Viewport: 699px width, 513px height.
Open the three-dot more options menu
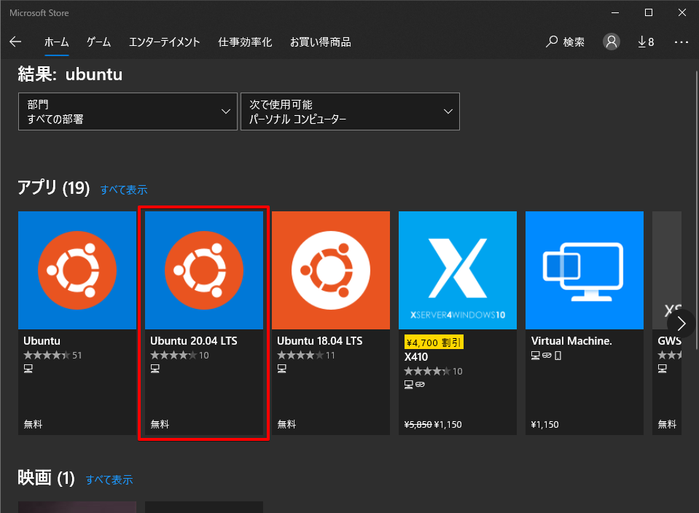coord(682,42)
